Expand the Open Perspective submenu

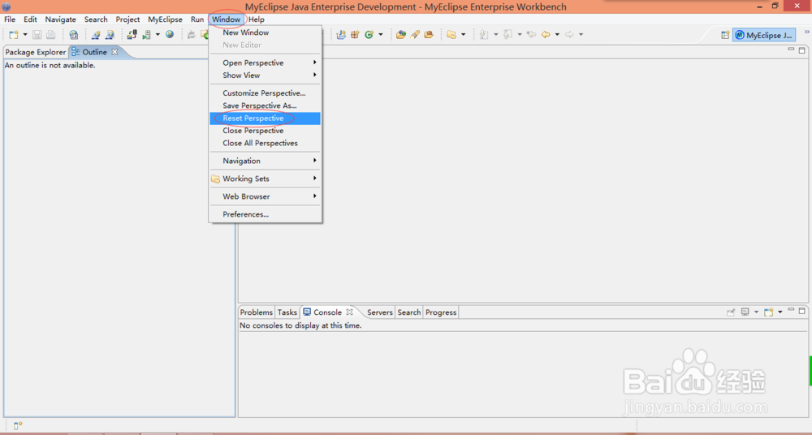click(265, 62)
